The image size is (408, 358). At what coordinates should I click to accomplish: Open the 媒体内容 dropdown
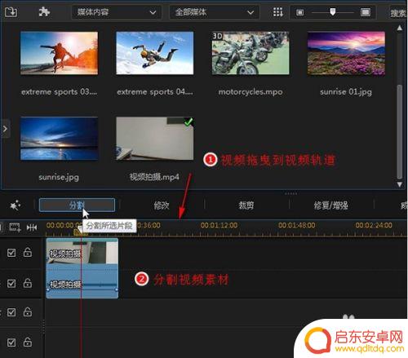coord(117,12)
